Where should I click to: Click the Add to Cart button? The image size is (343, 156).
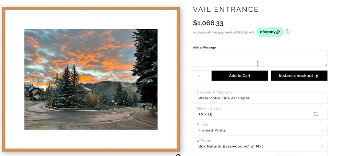pos(239,76)
